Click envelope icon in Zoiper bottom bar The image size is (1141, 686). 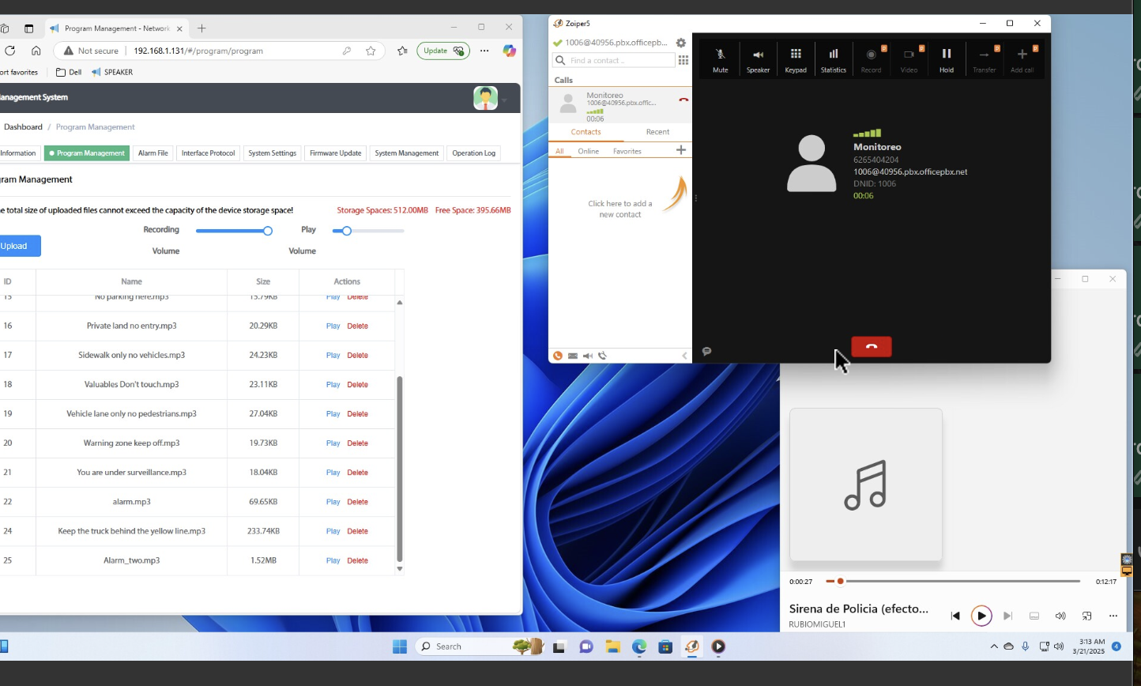573,356
